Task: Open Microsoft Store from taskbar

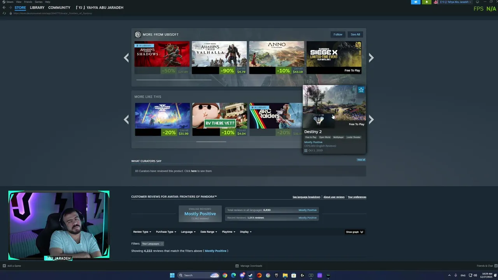Action: pos(294,275)
